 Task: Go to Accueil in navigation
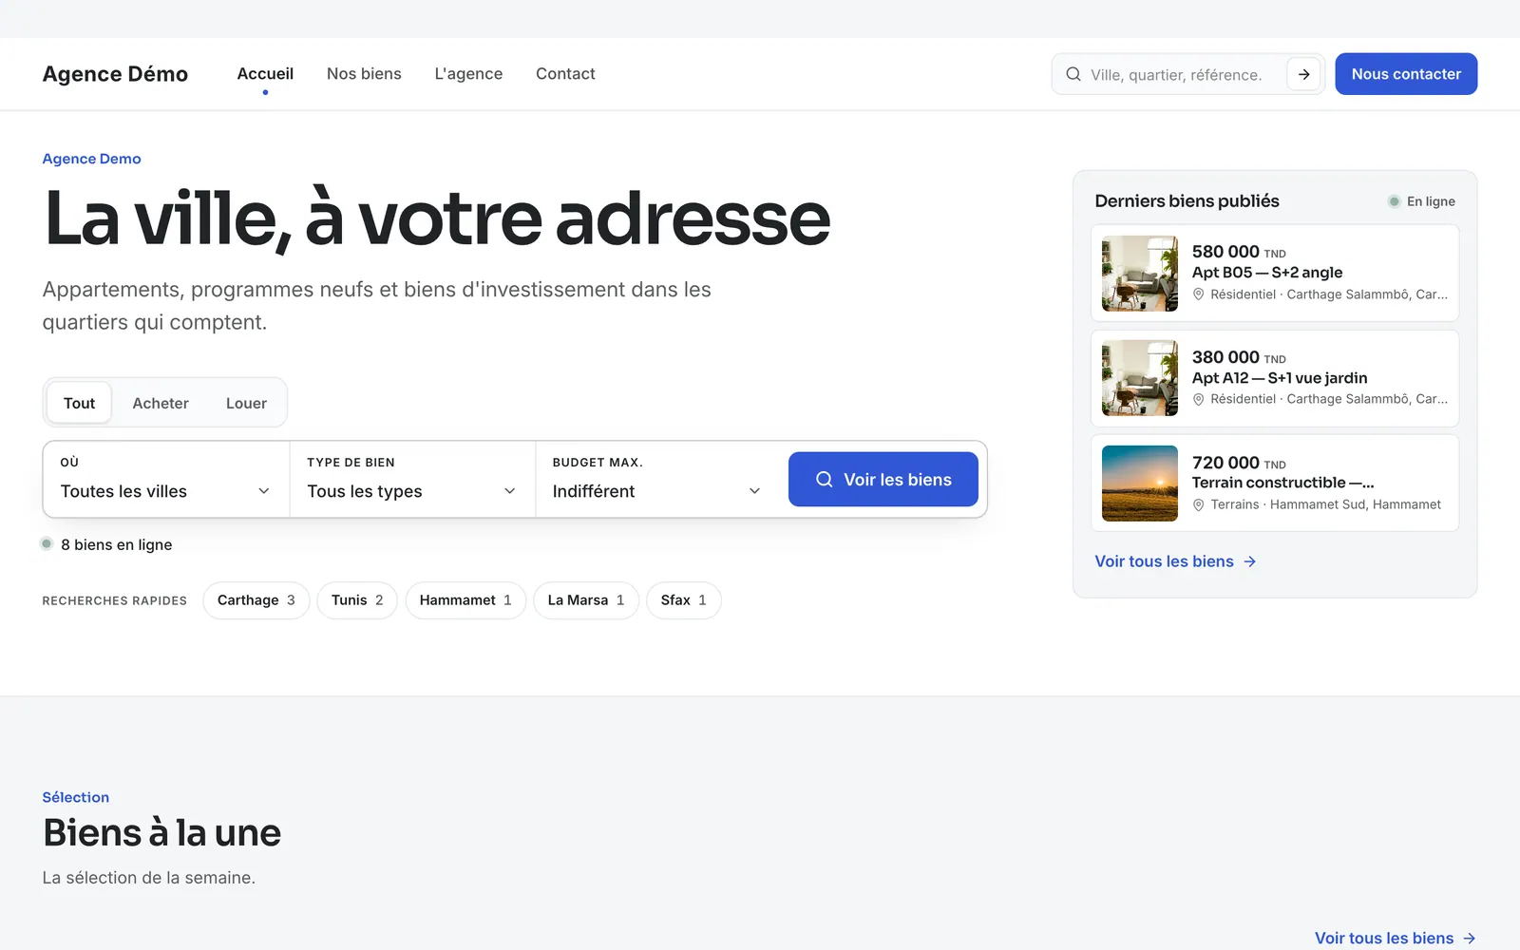coord(265,74)
